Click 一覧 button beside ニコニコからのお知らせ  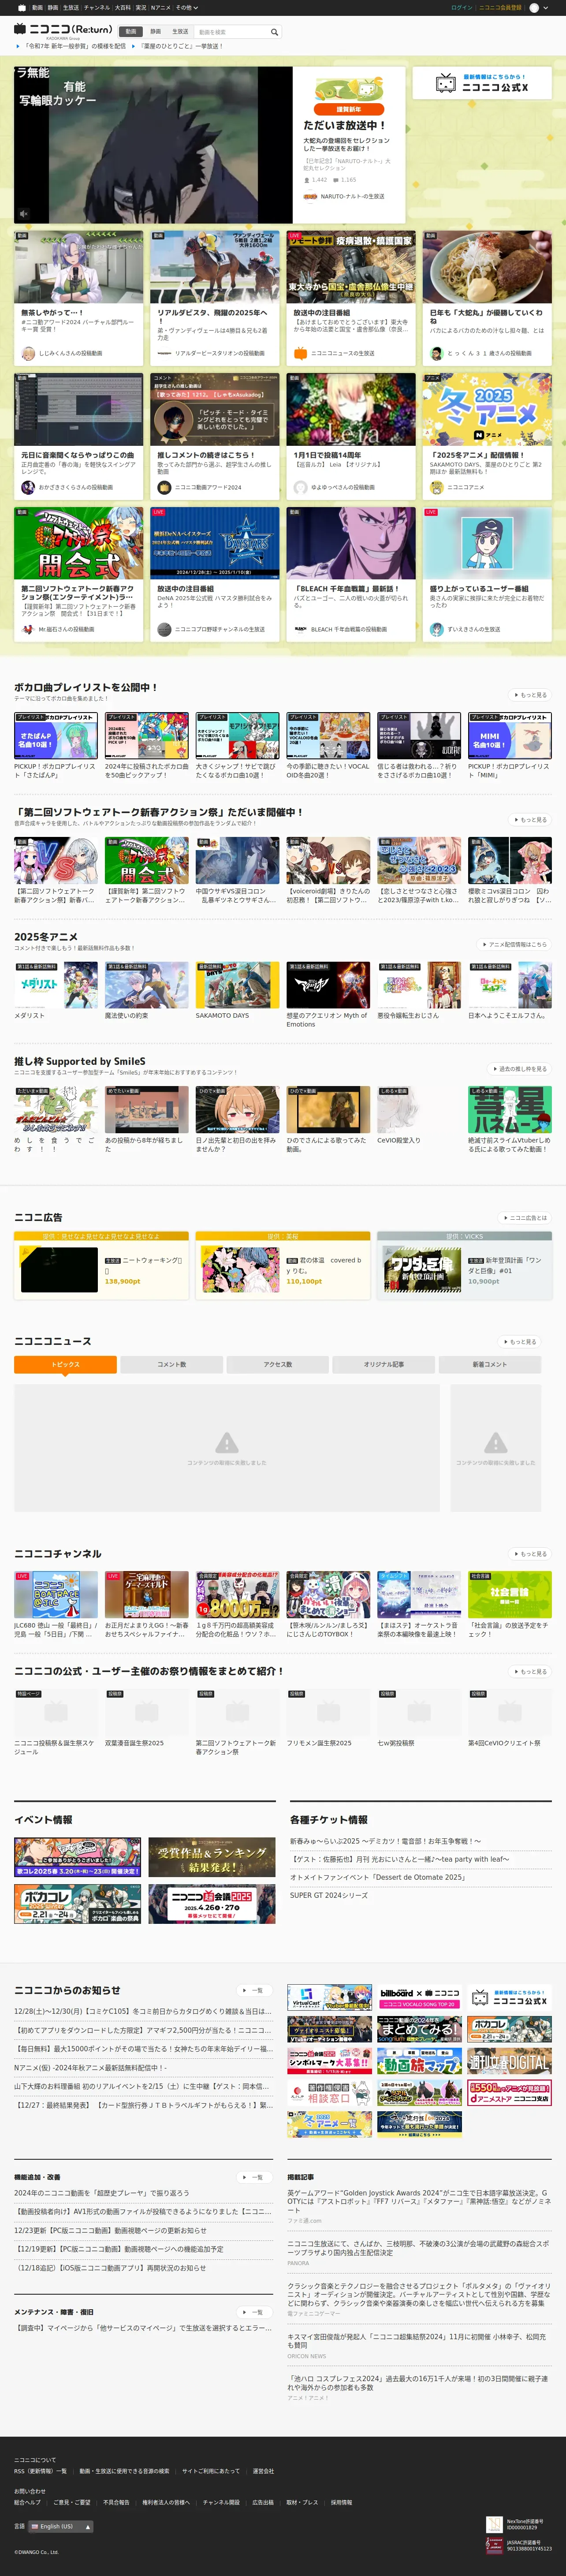(255, 1990)
